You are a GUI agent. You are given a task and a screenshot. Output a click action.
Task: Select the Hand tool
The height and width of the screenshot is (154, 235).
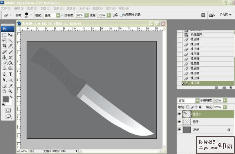tap(4, 91)
